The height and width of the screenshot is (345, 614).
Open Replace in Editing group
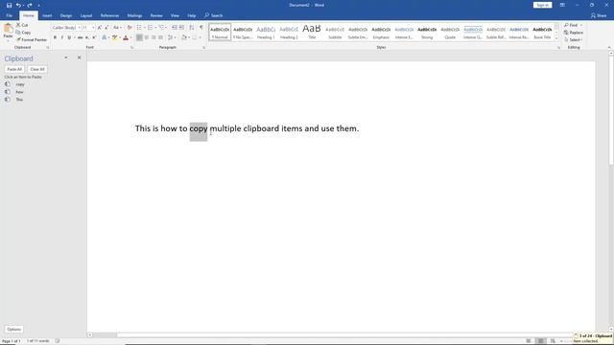point(574,33)
